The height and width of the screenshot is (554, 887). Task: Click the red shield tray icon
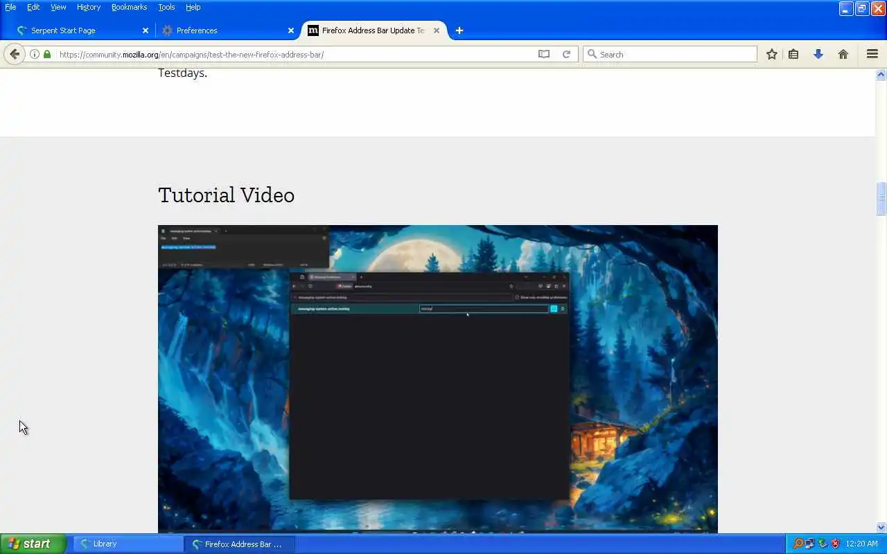(835, 544)
